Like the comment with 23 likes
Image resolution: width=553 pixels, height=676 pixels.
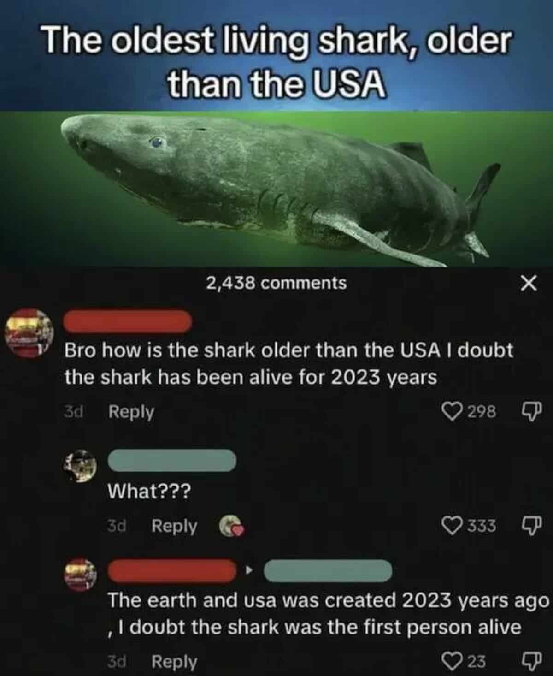(x=451, y=661)
